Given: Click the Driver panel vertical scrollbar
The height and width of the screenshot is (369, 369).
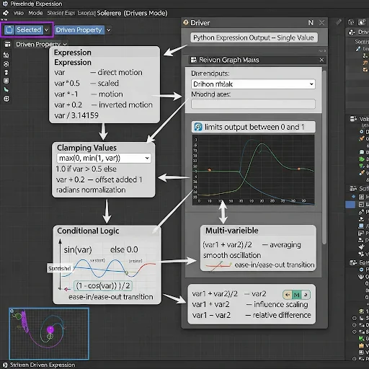Looking at the screenshot, I should (x=324, y=157).
